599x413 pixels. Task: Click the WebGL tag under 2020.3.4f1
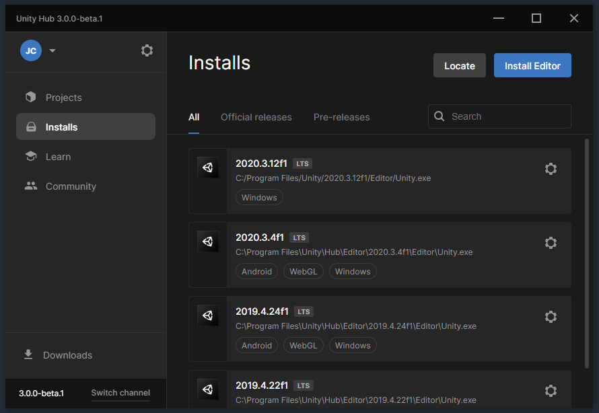coord(304,271)
